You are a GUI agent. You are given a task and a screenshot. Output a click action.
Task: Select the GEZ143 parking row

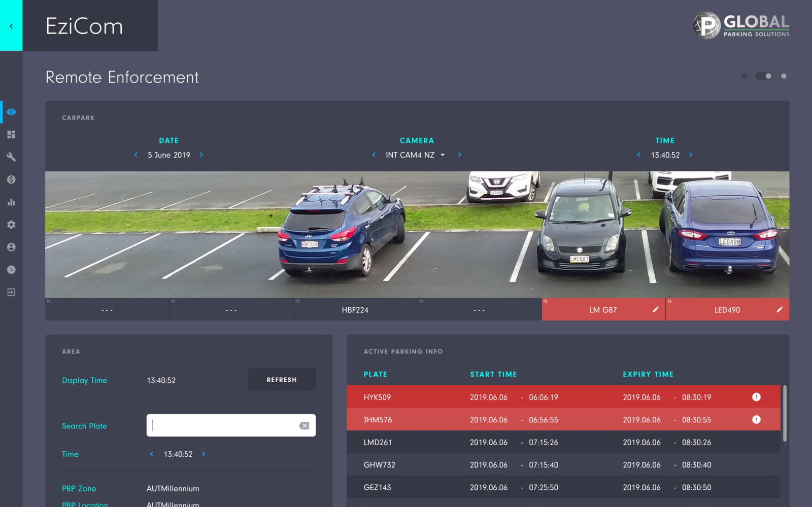pos(563,487)
